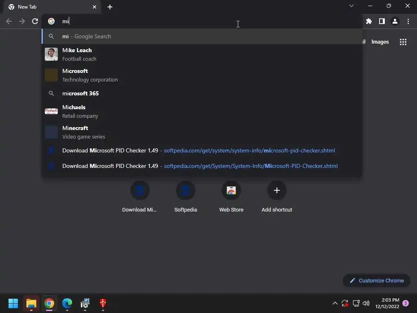Screen dimensions: 417x313
Task: Toggle the side panel icon
Action: click(382, 21)
